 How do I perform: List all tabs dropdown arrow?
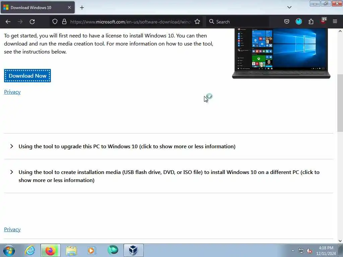[x=289, y=7]
